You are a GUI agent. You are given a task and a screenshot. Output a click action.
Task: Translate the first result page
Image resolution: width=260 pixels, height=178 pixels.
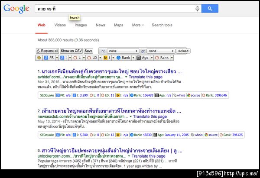pyautogui.click(x=146, y=77)
